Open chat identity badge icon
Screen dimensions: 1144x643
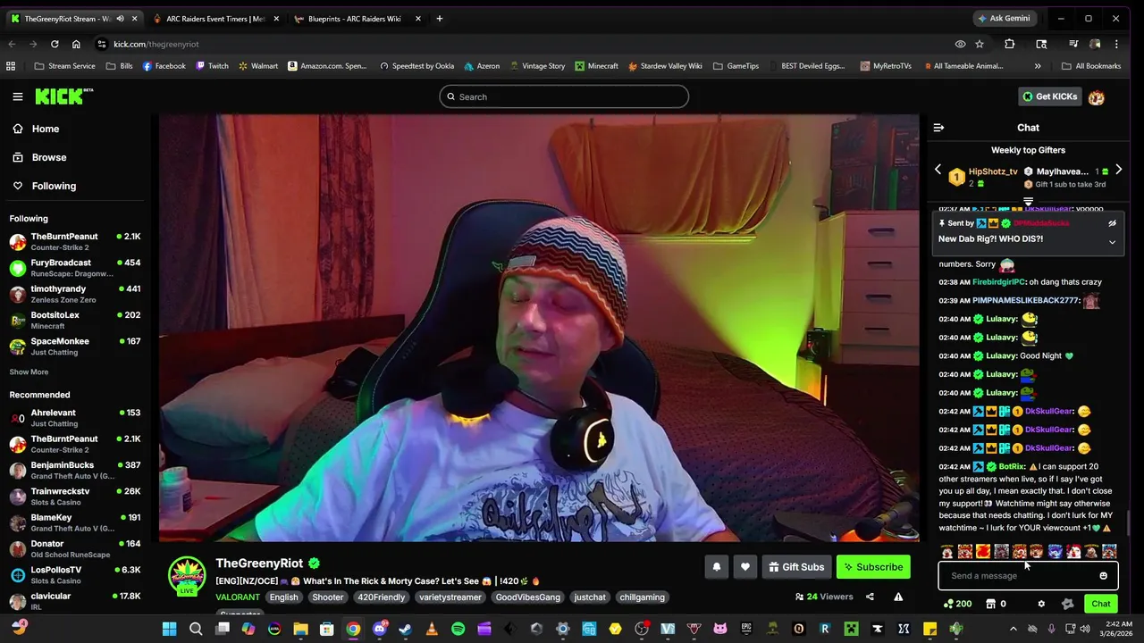[1067, 605]
